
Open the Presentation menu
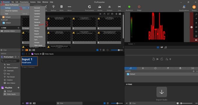[x=24, y=2]
